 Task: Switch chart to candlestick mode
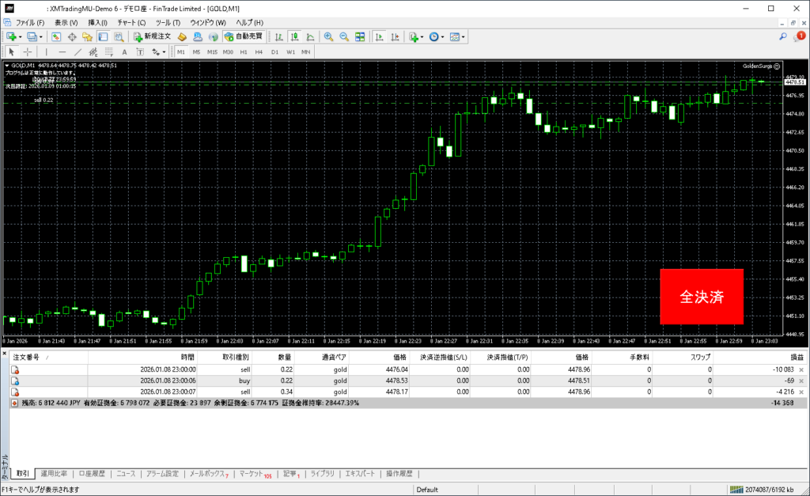[294, 36]
